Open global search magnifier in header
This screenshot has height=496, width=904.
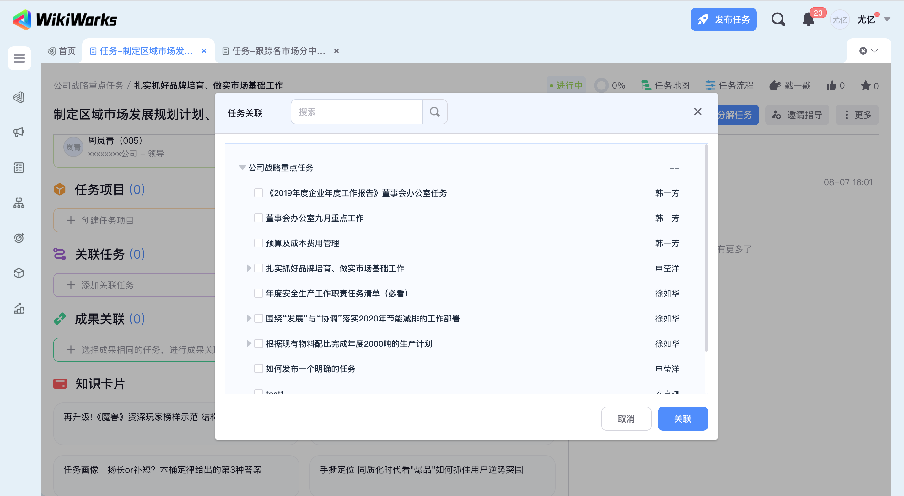pyautogui.click(x=778, y=20)
